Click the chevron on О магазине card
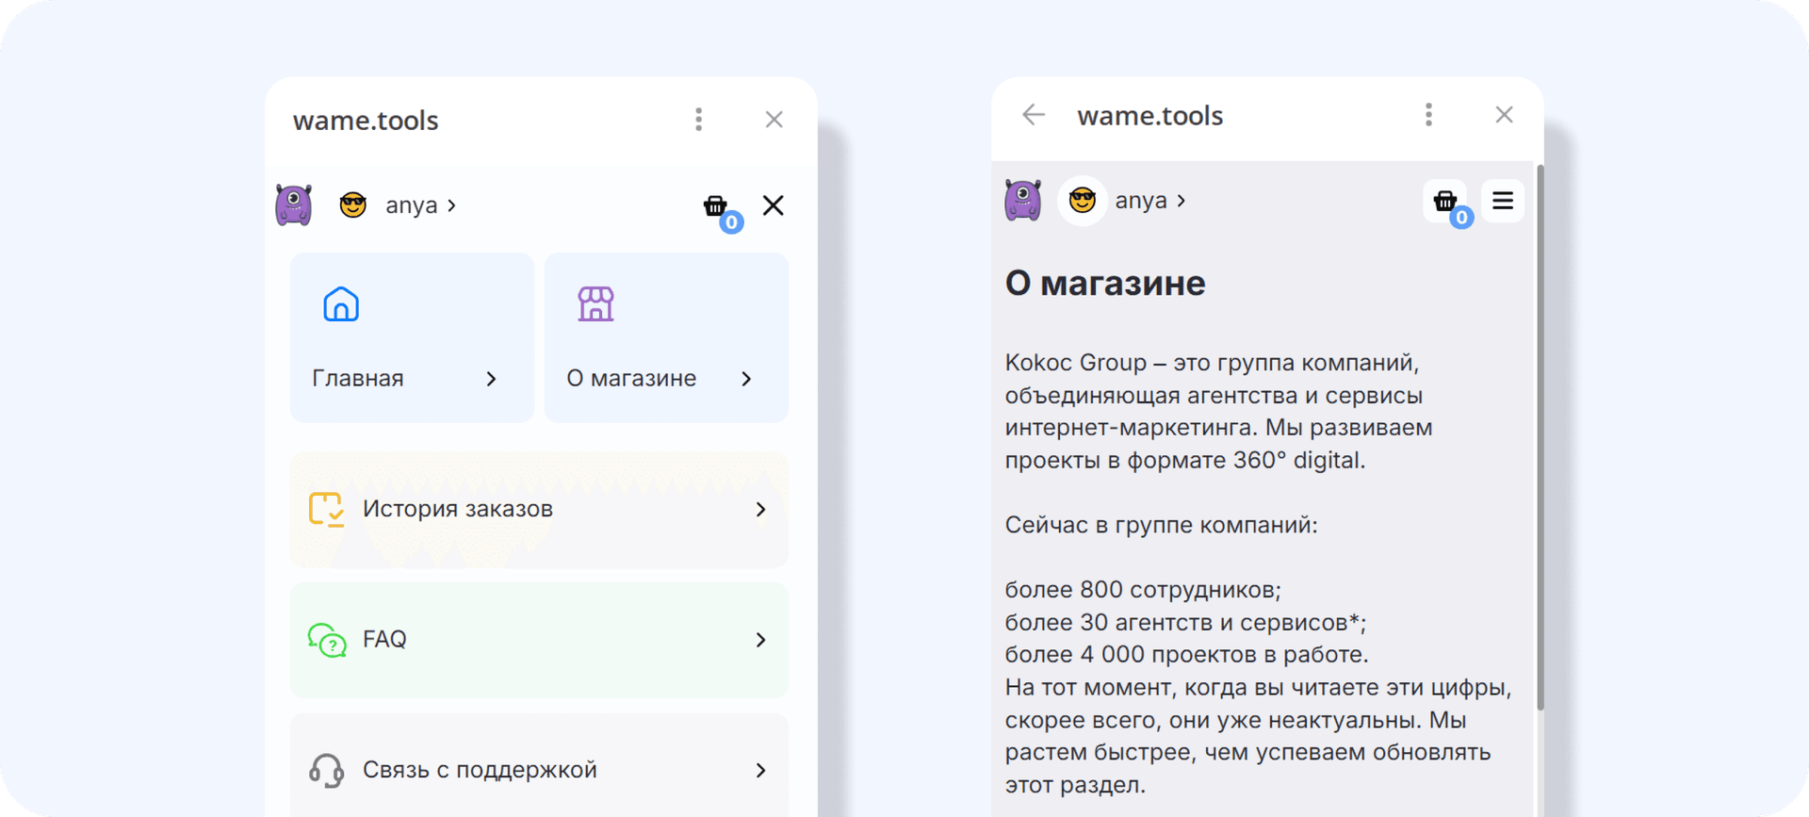Screen dimensions: 1809x817 pos(746,379)
